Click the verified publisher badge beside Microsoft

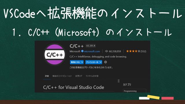pyautogui.click(x=82, y=51)
